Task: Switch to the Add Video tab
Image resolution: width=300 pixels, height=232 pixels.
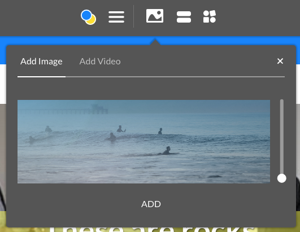Action: click(100, 62)
